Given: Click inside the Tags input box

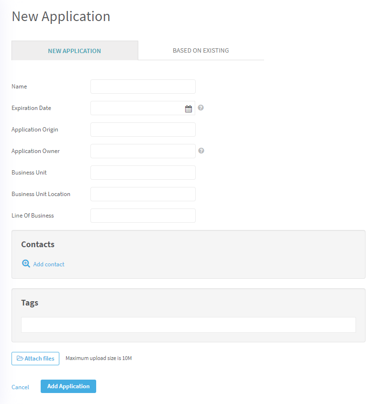Looking at the screenshot, I should pyautogui.click(x=188, y=325).
